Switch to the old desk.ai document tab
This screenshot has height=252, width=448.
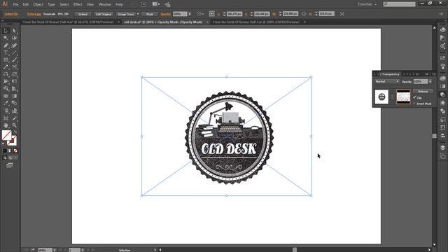(x=163, y=22)
